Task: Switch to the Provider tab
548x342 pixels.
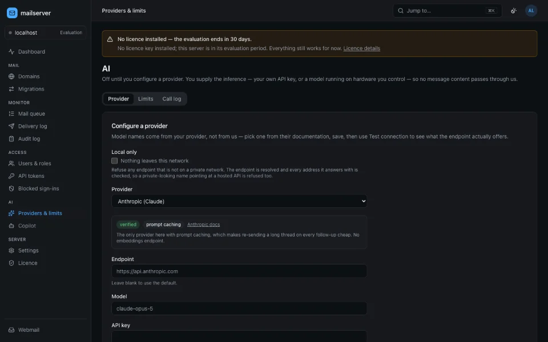Action: tap(119, 99)
